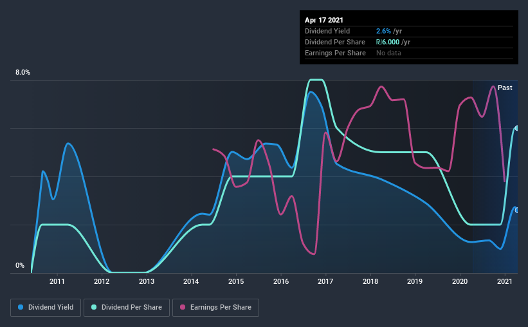Click the 8.0% y-axis label
This screenshot has width=528, height=327.
point(23,73)
